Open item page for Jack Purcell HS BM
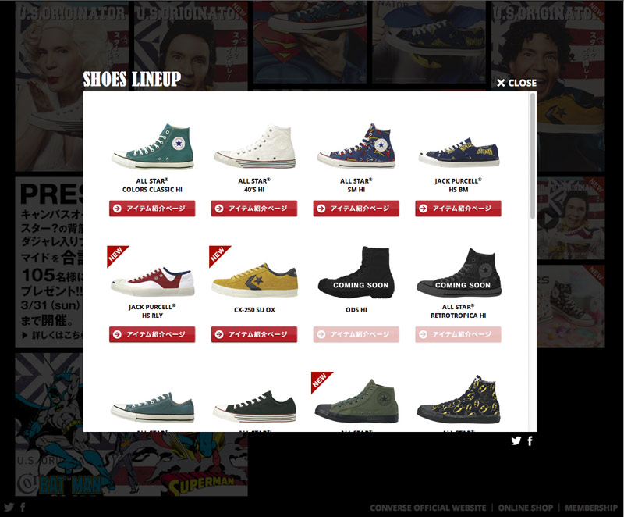This screenshot has width=624, height=517. coord(458,209)
